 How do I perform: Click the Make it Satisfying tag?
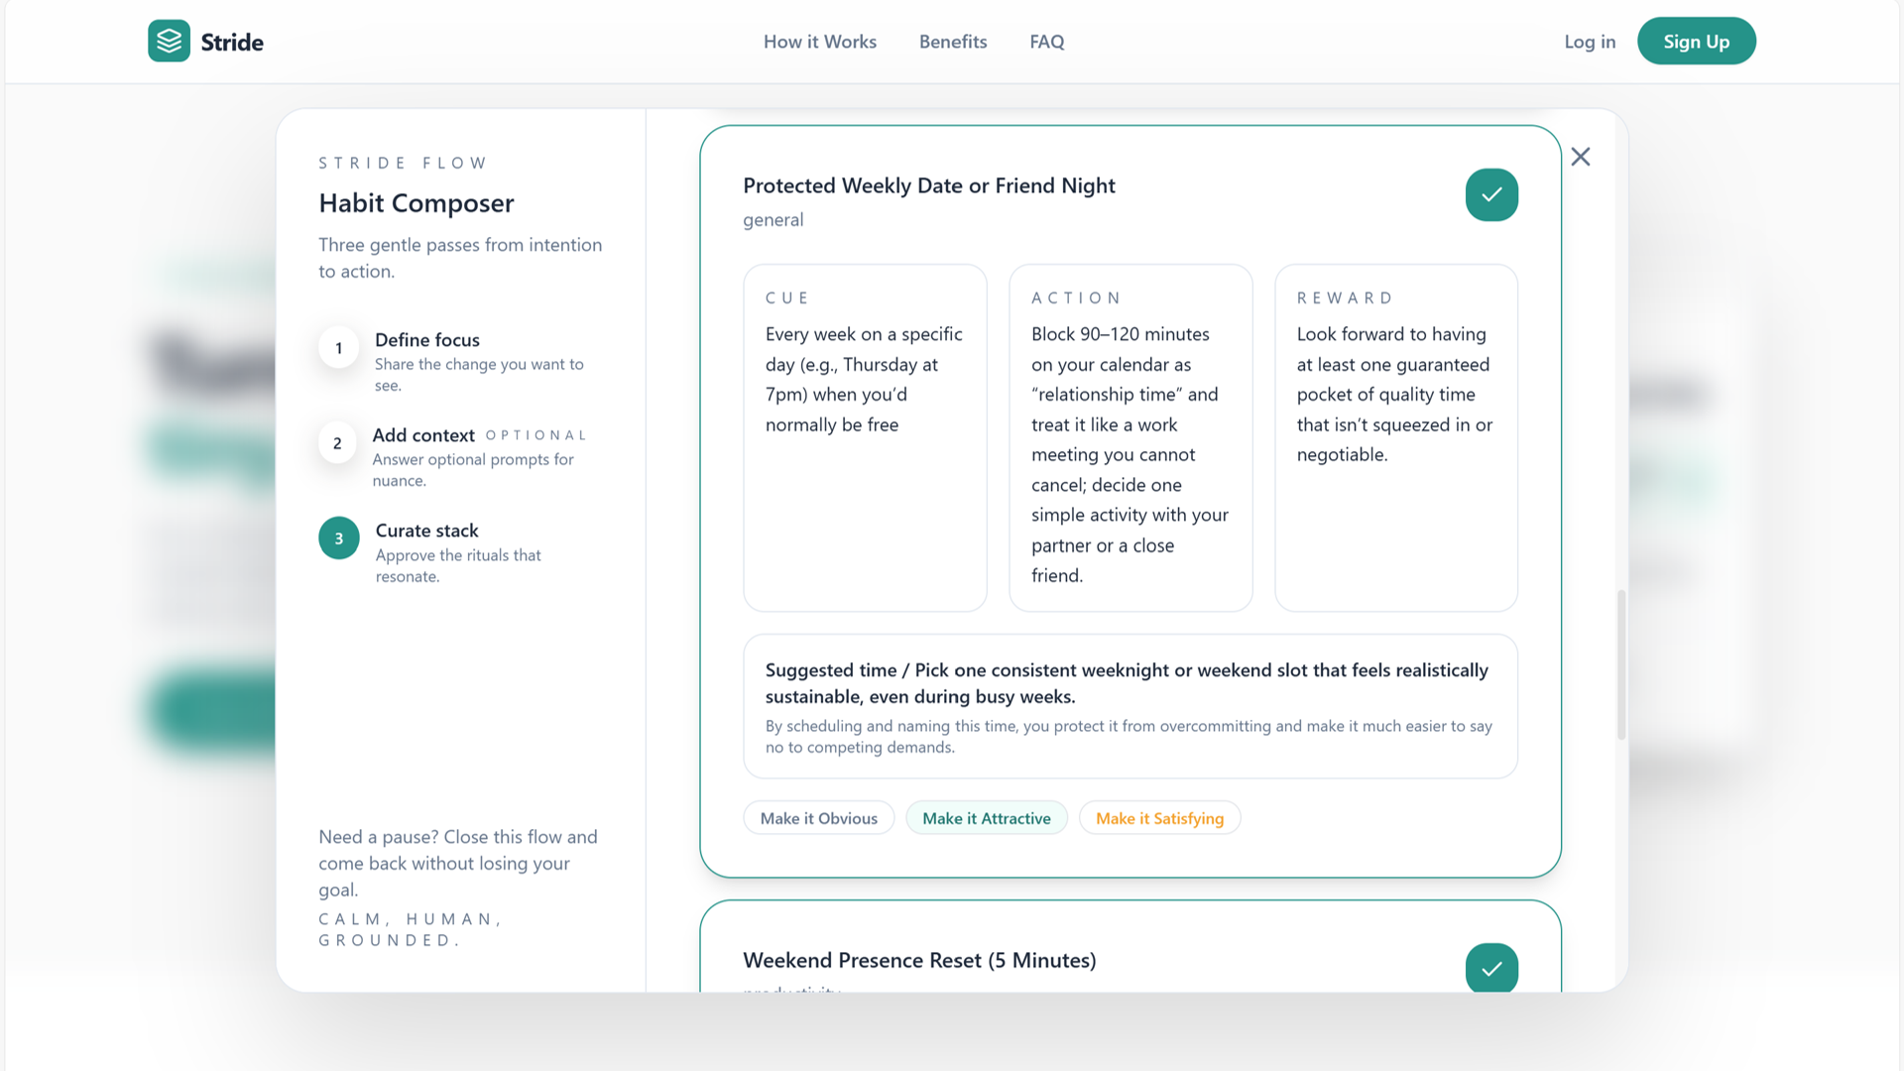pos(1159,818)
